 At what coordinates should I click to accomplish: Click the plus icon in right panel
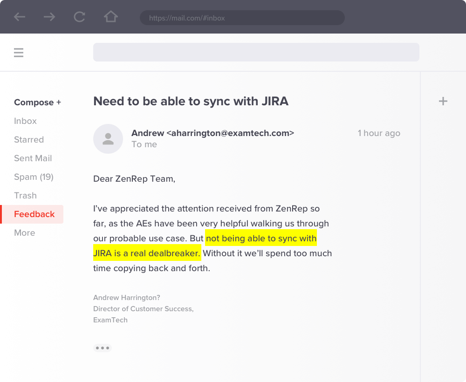(x=443, y=101)
